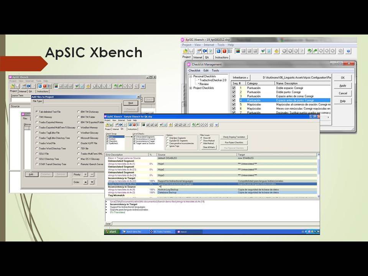Click Run Project Checklists button

pos(234,143)
